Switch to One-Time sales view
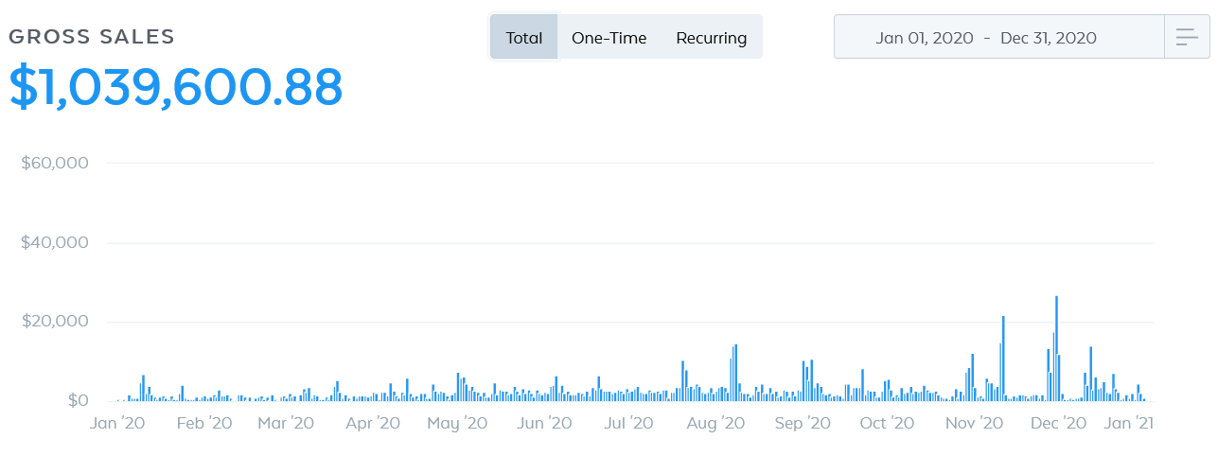 (x=609, y=38)
